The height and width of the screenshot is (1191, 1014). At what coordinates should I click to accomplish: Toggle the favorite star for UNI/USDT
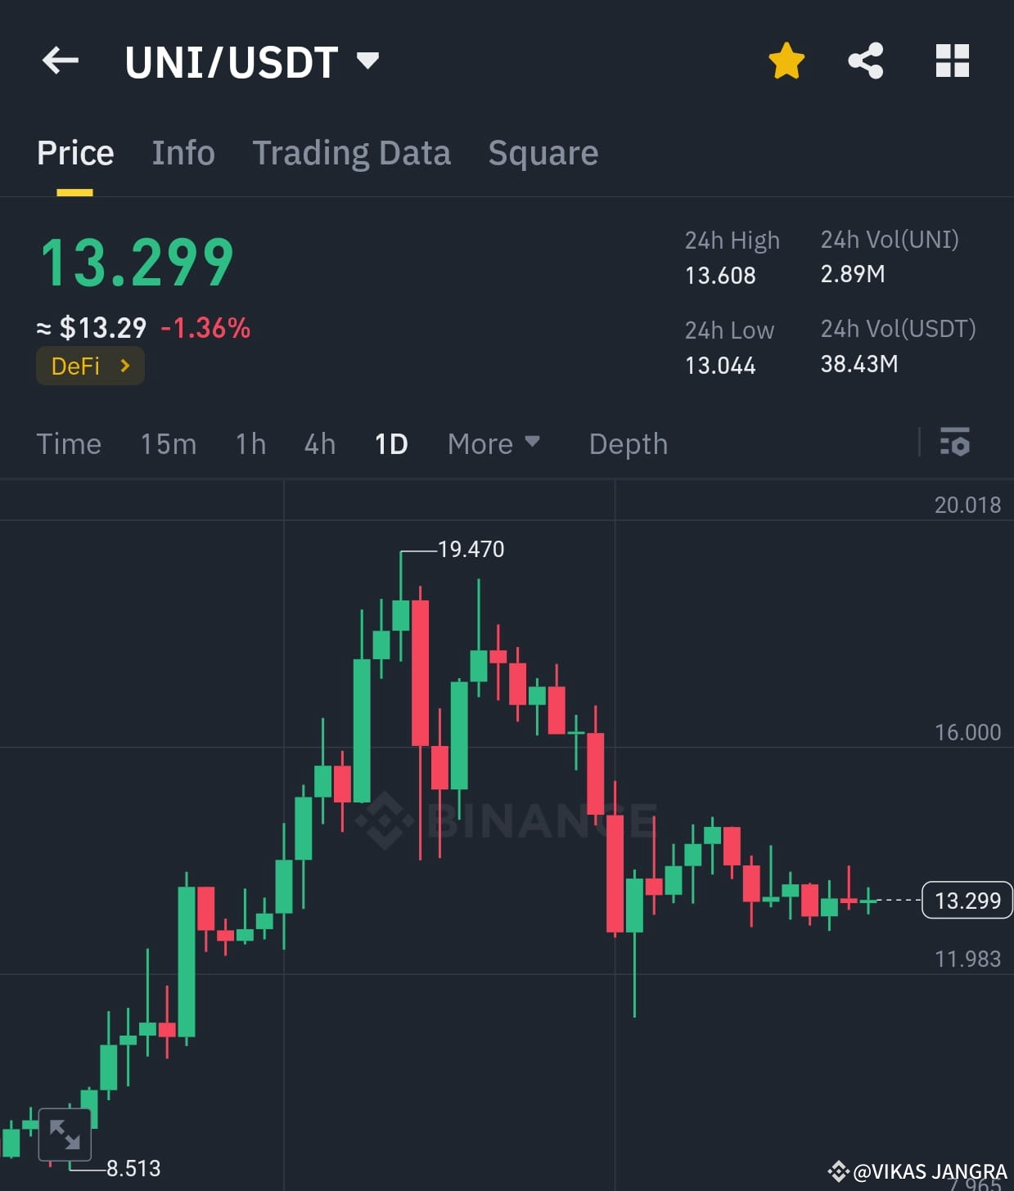pyautogui.click(x=786, y=59)
